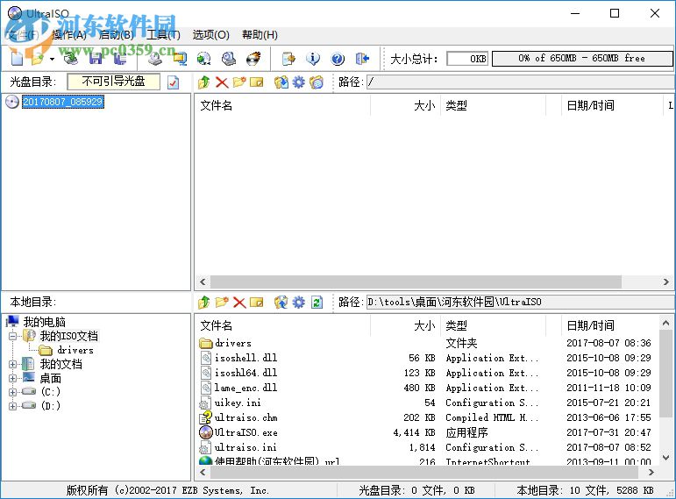This screenshot has width=676, height=499.
Task: Sort disc pane by 文件名 column header
Action: tap(283, 105)
